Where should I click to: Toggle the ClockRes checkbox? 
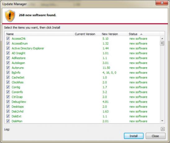click(x=8, y=82)
